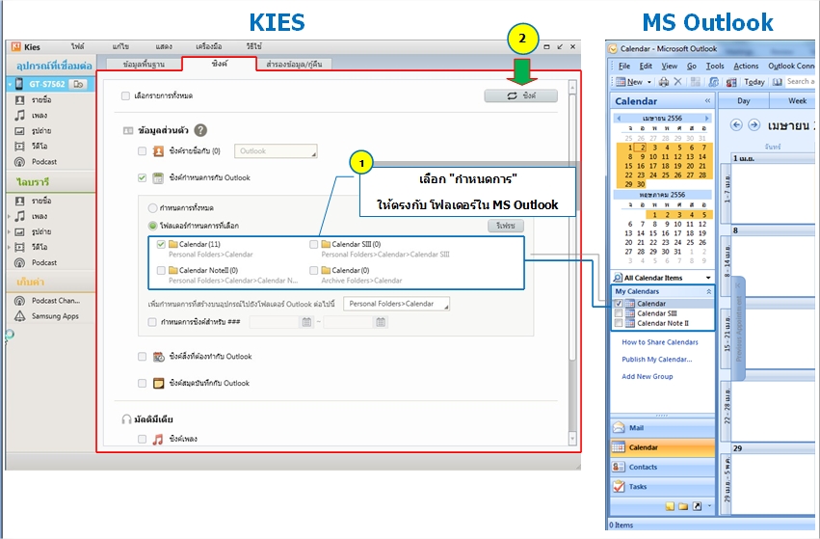The height and width of the screenshot is (539, 820).
Task: Collapse the Outlook Calendar pane with double chevron
Action: click(707, 101)
